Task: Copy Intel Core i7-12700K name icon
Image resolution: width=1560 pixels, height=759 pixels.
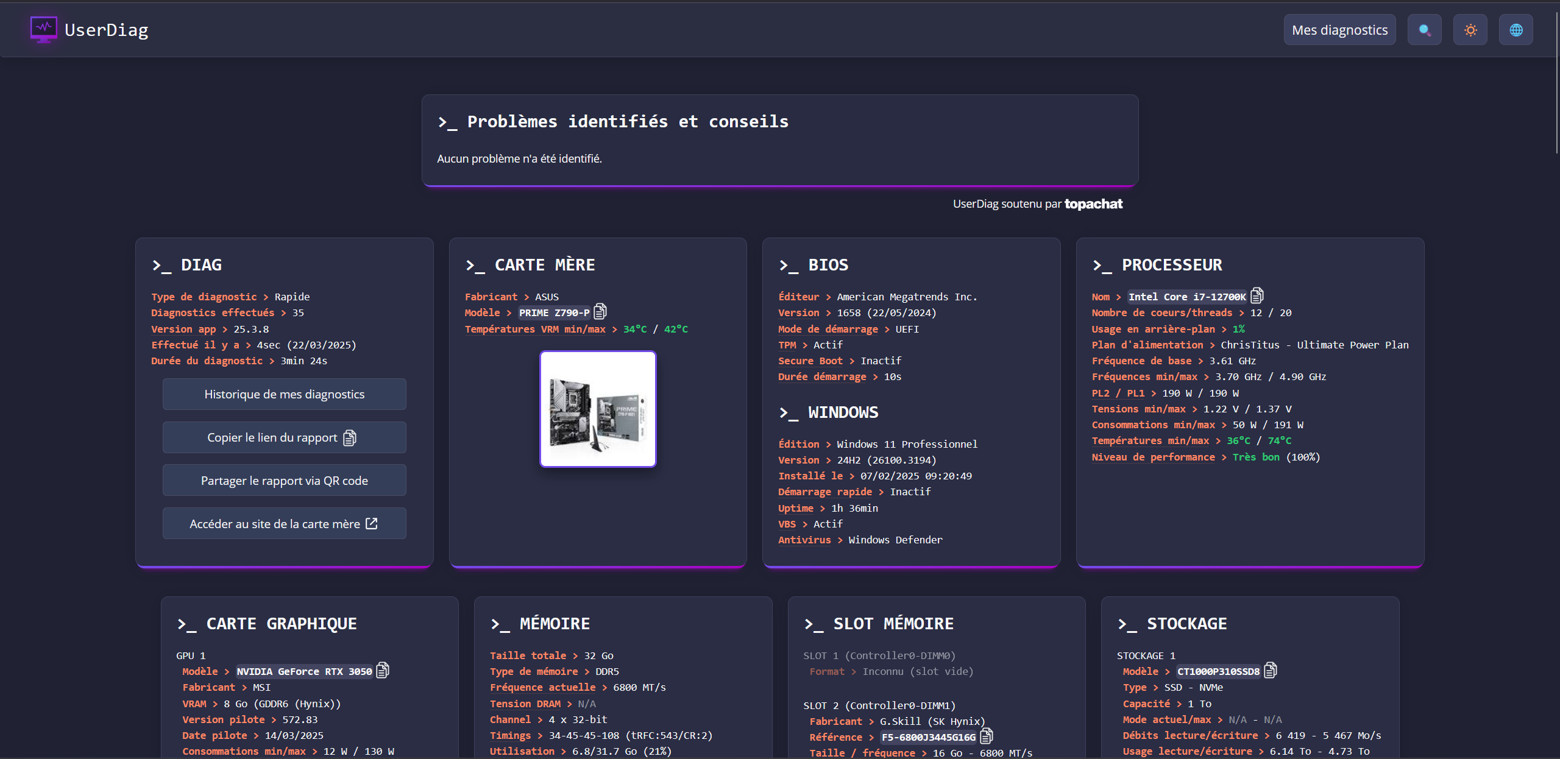Action: [x=1257, y=296]
